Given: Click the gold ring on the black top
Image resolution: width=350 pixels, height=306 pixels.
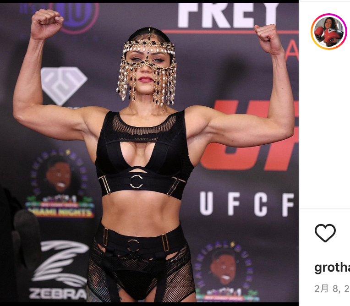Looking at the screenshot, I should click(x=137, y=181).
